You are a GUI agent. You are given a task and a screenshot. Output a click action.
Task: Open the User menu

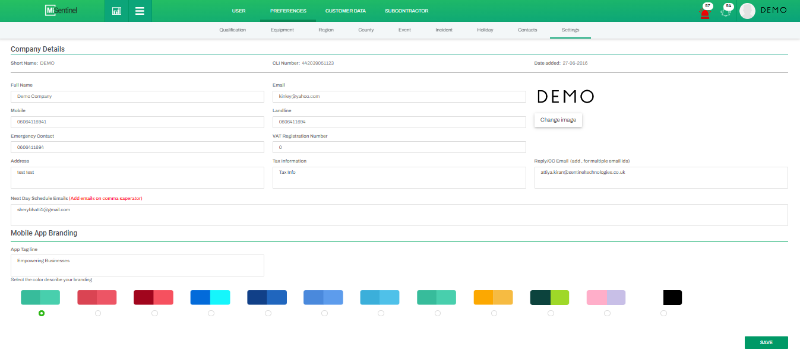[x=239, y=11]
